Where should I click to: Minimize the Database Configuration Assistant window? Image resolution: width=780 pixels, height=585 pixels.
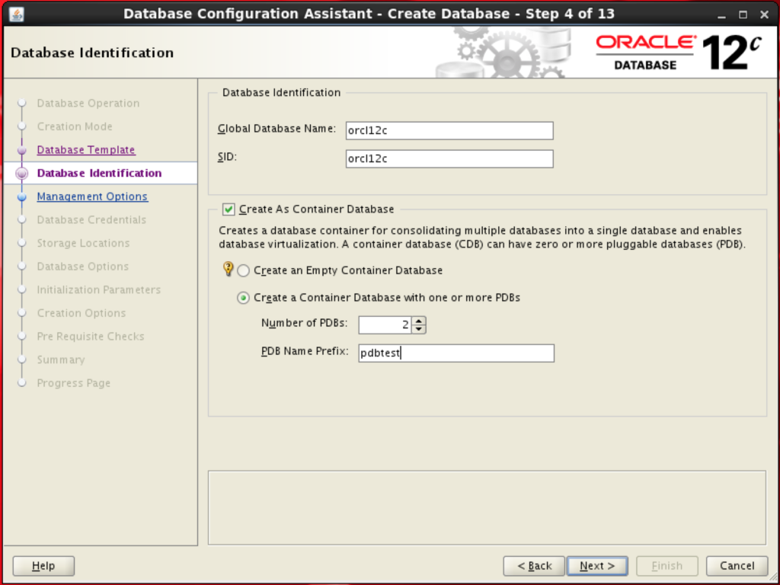click(x=721, y=14)
